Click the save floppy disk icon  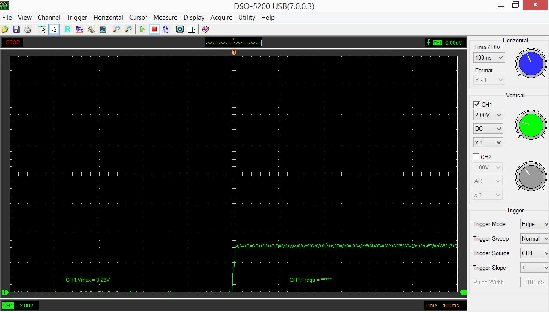(x=16, y=29)
